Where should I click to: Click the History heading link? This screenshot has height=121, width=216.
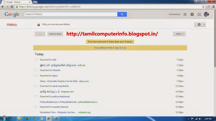pyautogui.click(x=12, y=25)
